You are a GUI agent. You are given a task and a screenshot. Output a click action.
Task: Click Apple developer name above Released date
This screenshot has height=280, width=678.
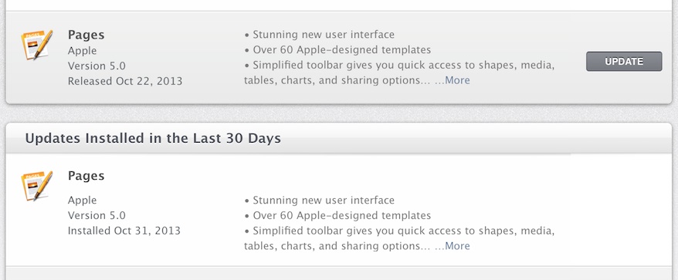click(x=82, y=51)
